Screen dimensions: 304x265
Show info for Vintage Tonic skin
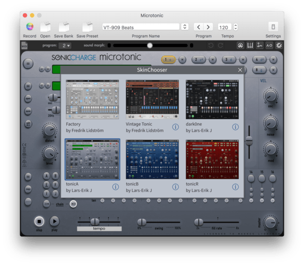[x=176, y=127]
